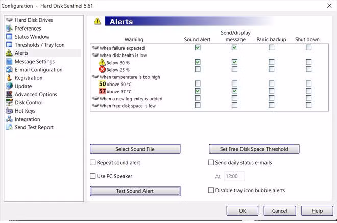Enable the Repeat sound alert checkbox

[93, 163]
